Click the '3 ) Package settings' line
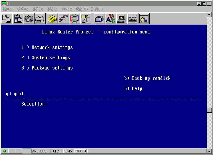Image resolution: width=213 pixels, height=155 pixels. tap(47, 68)
